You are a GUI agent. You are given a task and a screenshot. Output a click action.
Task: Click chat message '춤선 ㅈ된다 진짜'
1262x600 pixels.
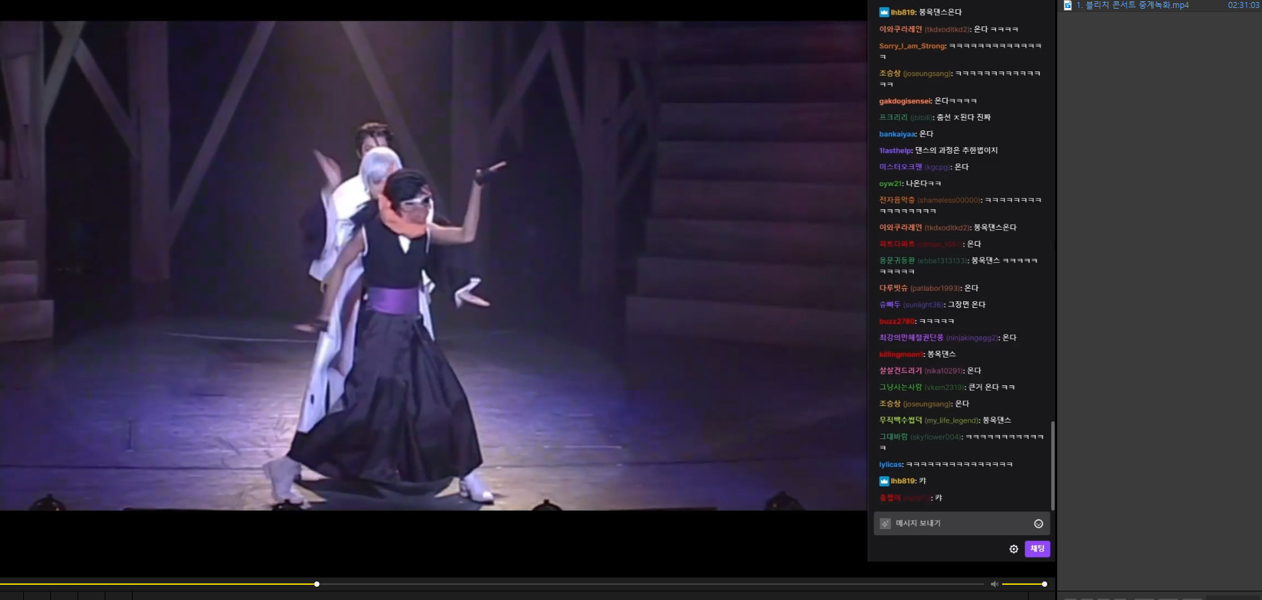point(964,118)
